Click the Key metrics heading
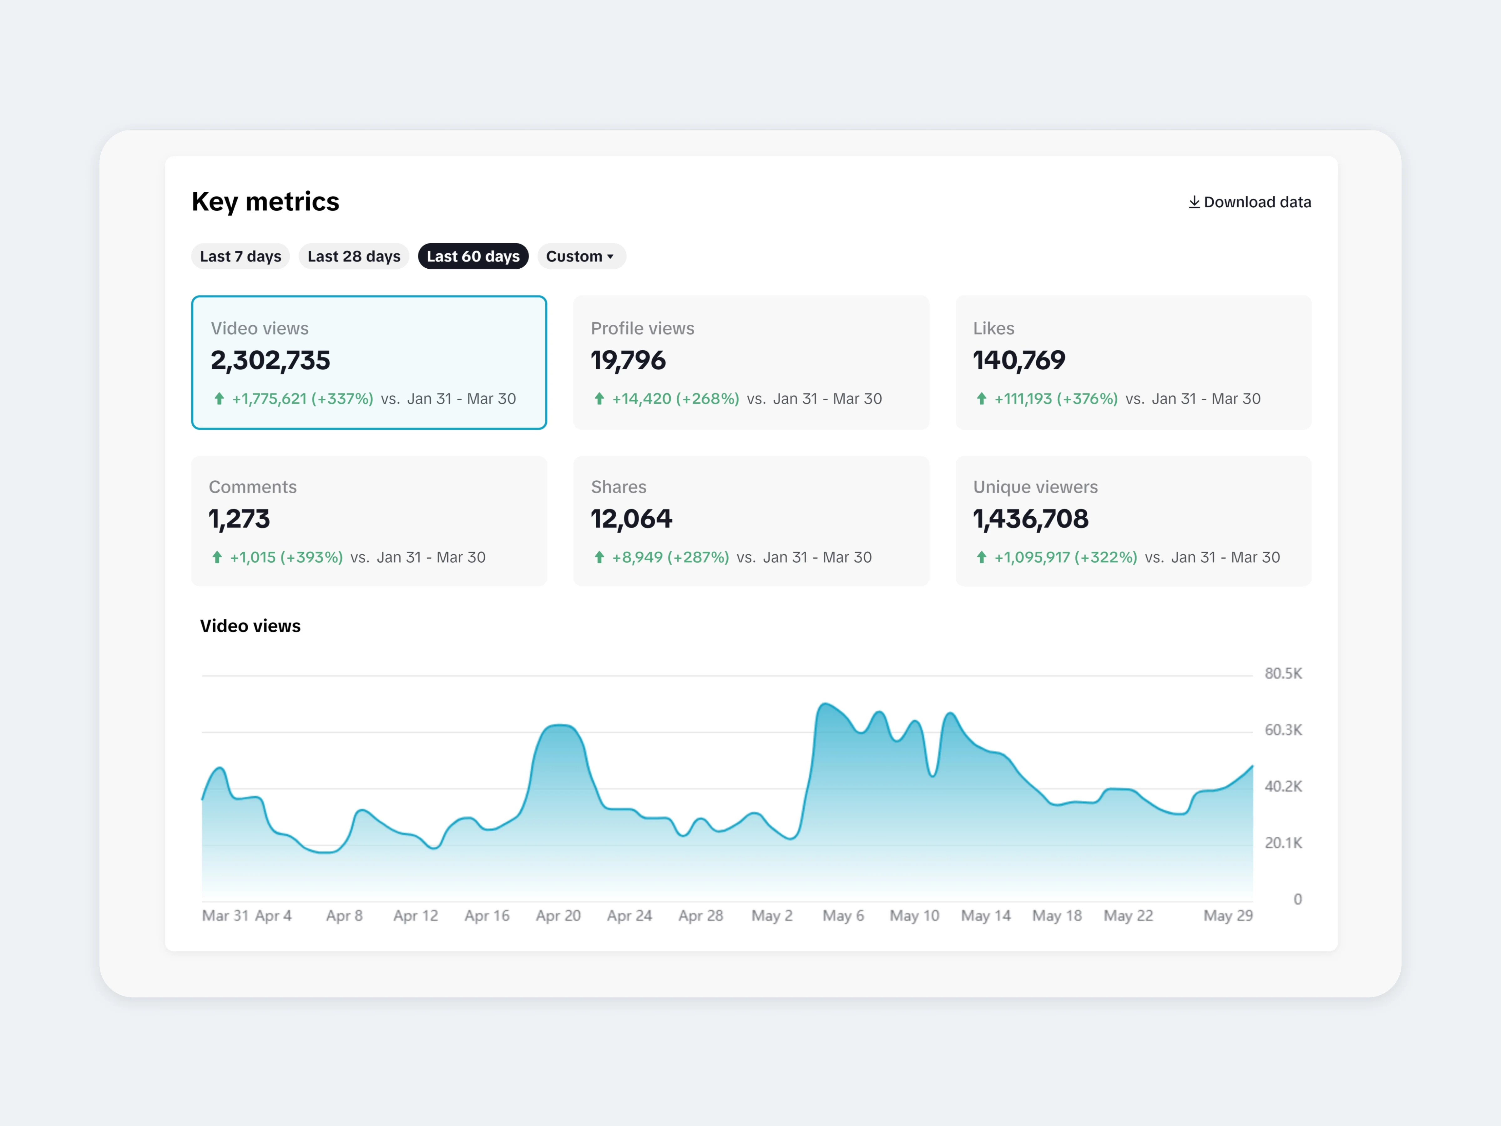The image size is (1501, 1126). tap(265, 202)
